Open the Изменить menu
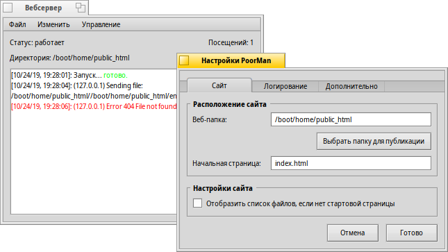The width and height of the screenshot is (448, 252). click(53, 24)
